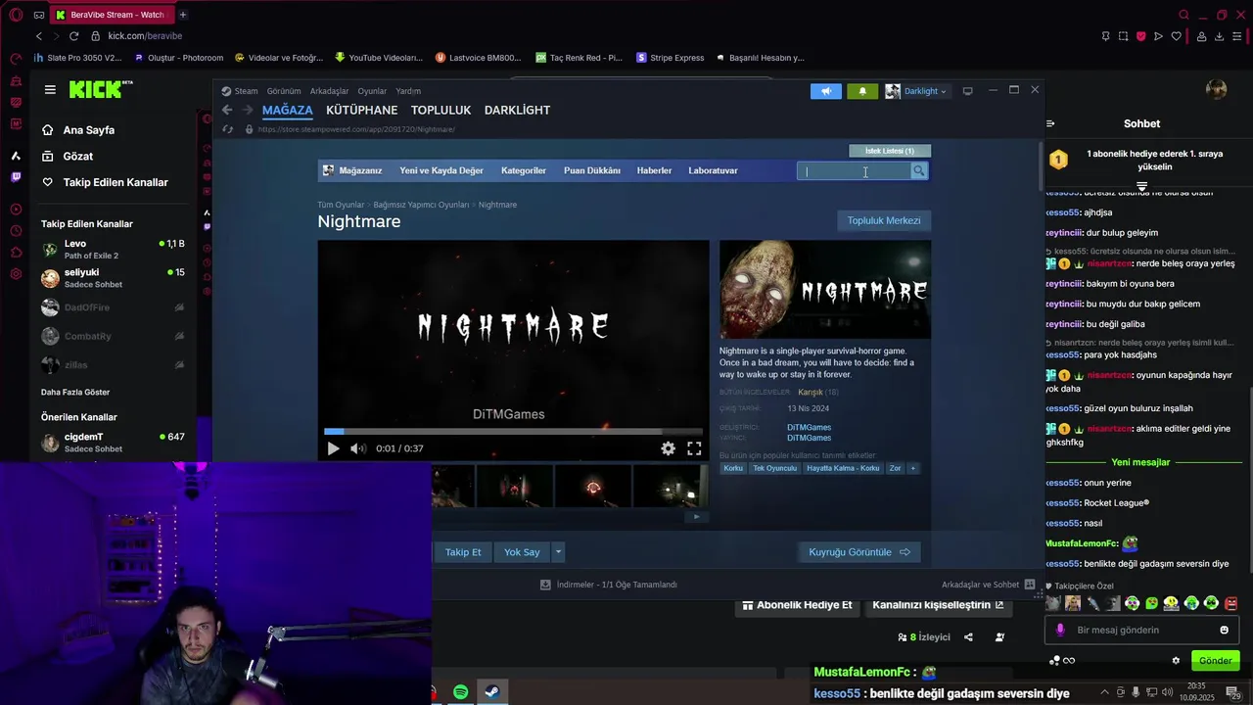Open chat settings gear
Image resolution: width=1253 pixels, height=705 pixels.
[1176, 661]
